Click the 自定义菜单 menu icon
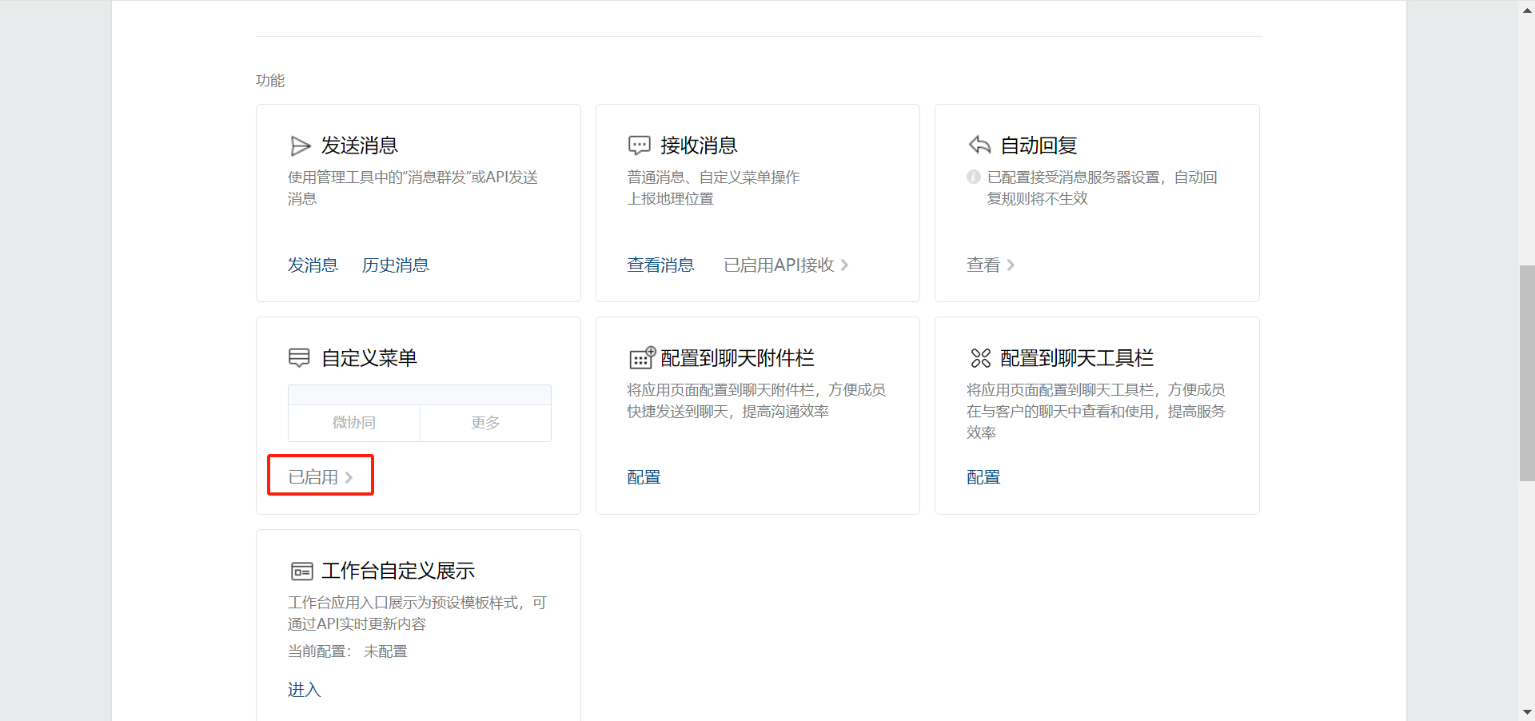 click(x=299, y=358)
